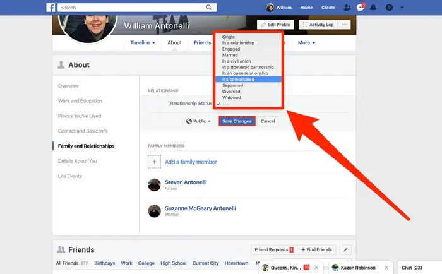Expand the More profile menu
442x274 pixels.
pyautogui.click(x=306, y=42)
